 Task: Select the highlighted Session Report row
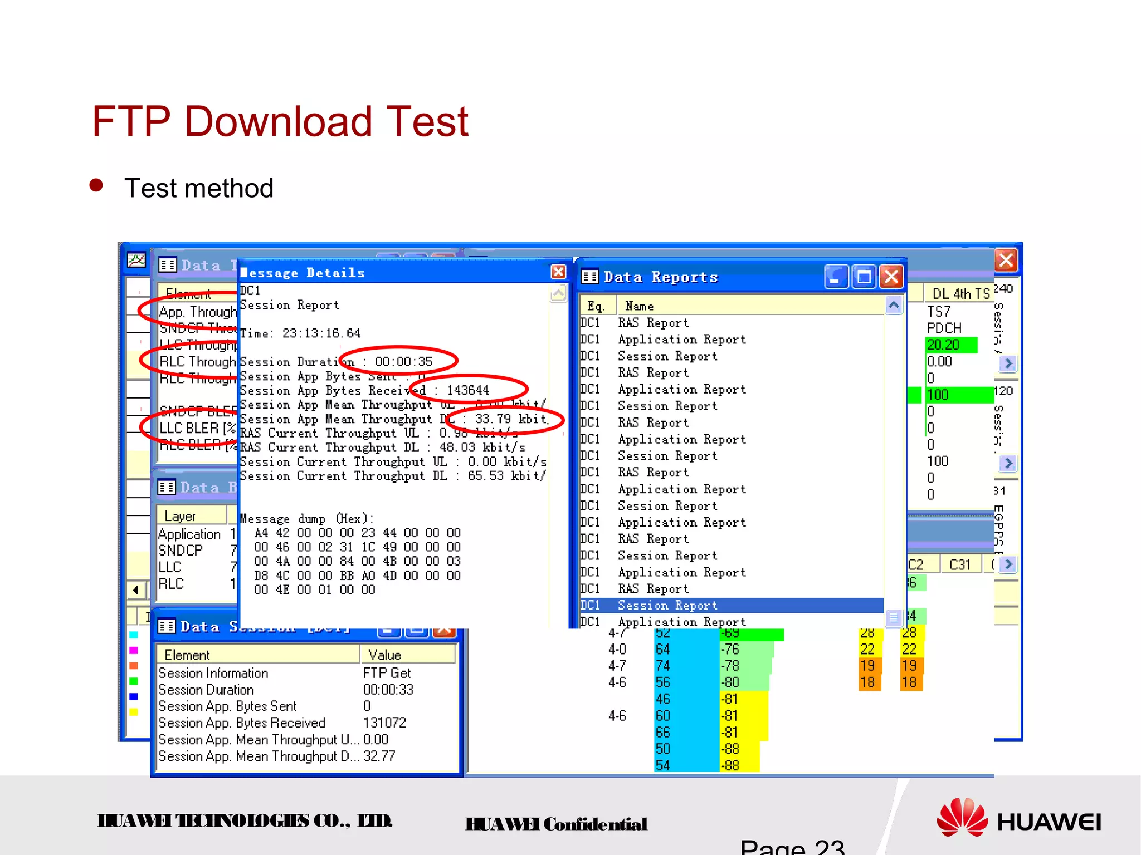coord(732,605)
